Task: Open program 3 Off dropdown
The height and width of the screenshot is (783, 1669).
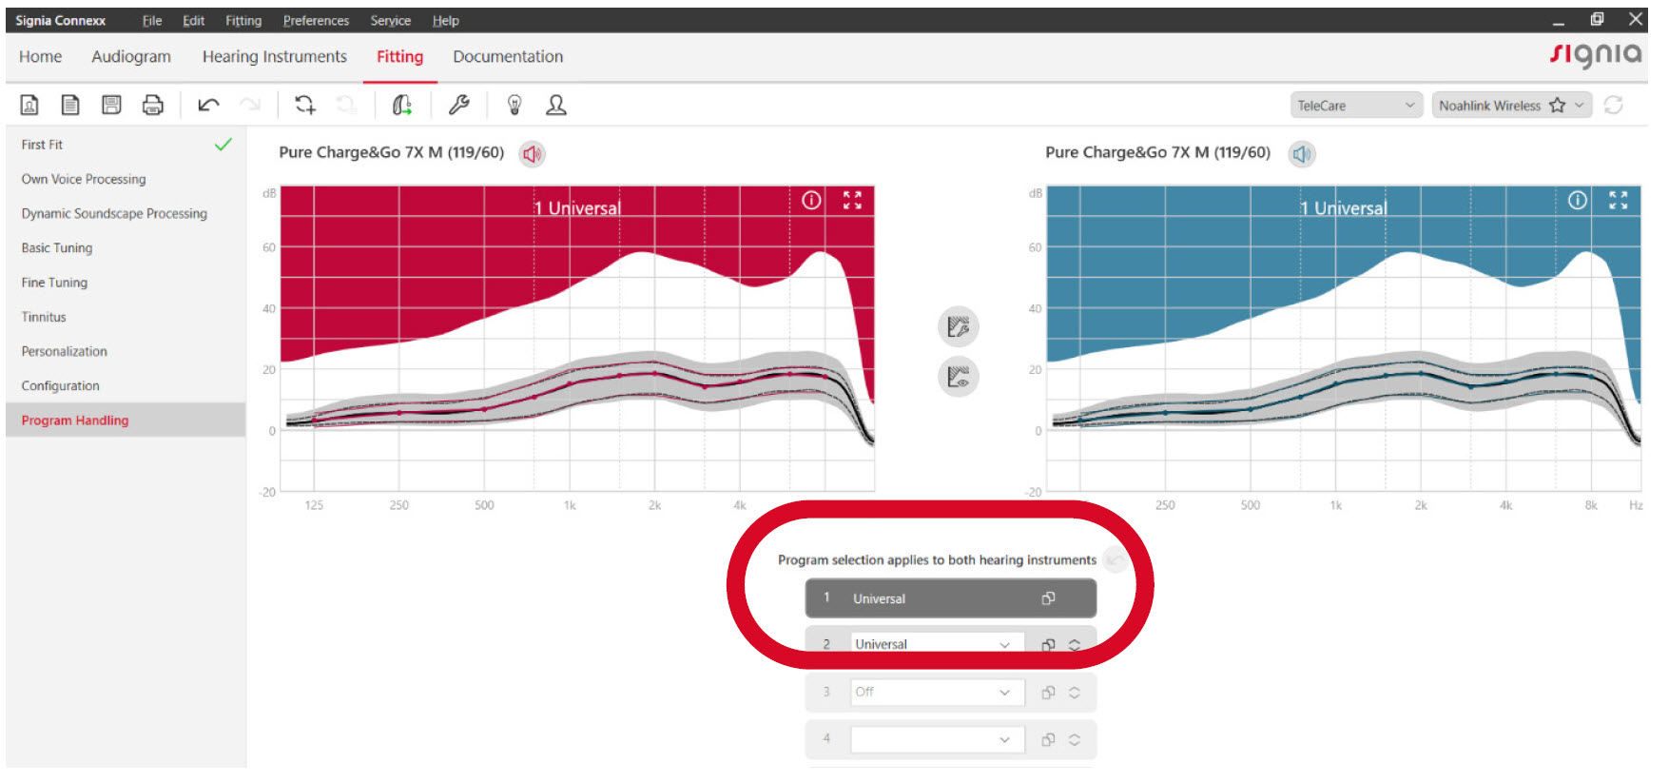Action: 938,693
